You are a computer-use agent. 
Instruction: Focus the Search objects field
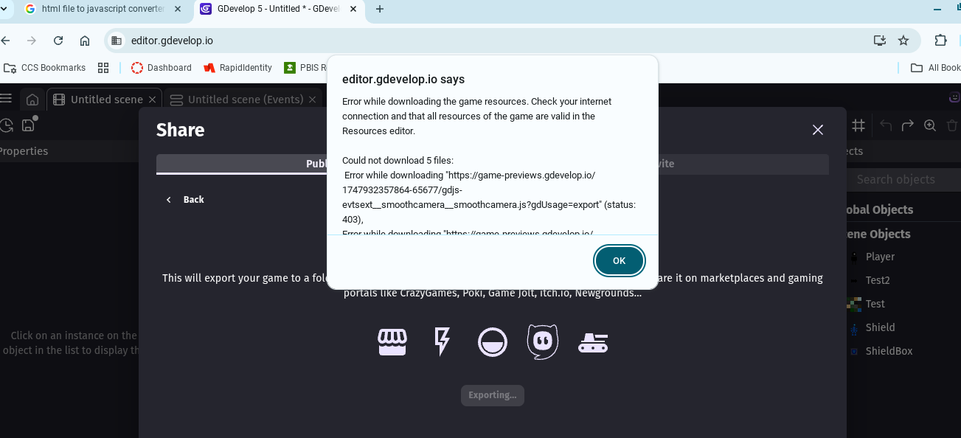(x=903, y=179)
